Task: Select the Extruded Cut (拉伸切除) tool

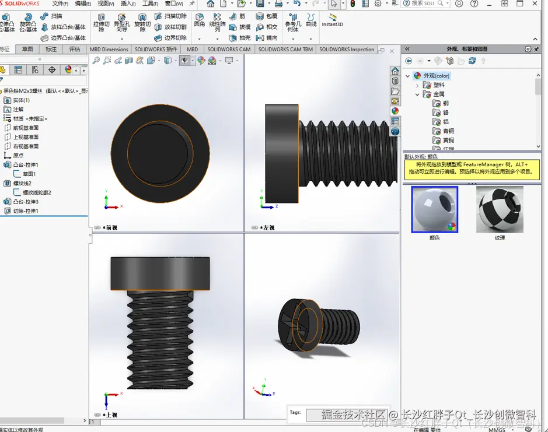Action: 102,23
